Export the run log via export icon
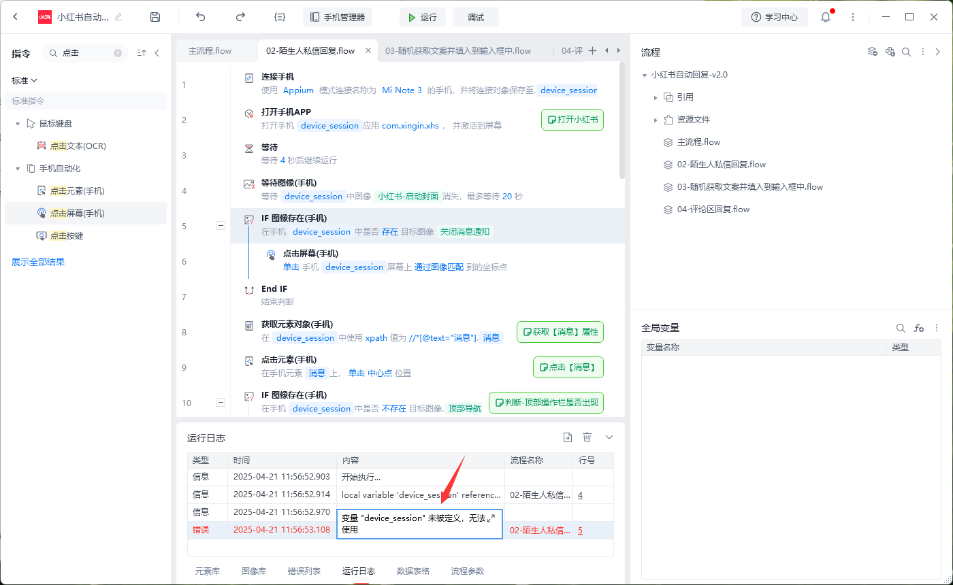Image resolution: width=953 pixels, height=585 pixels. [568, 437]
